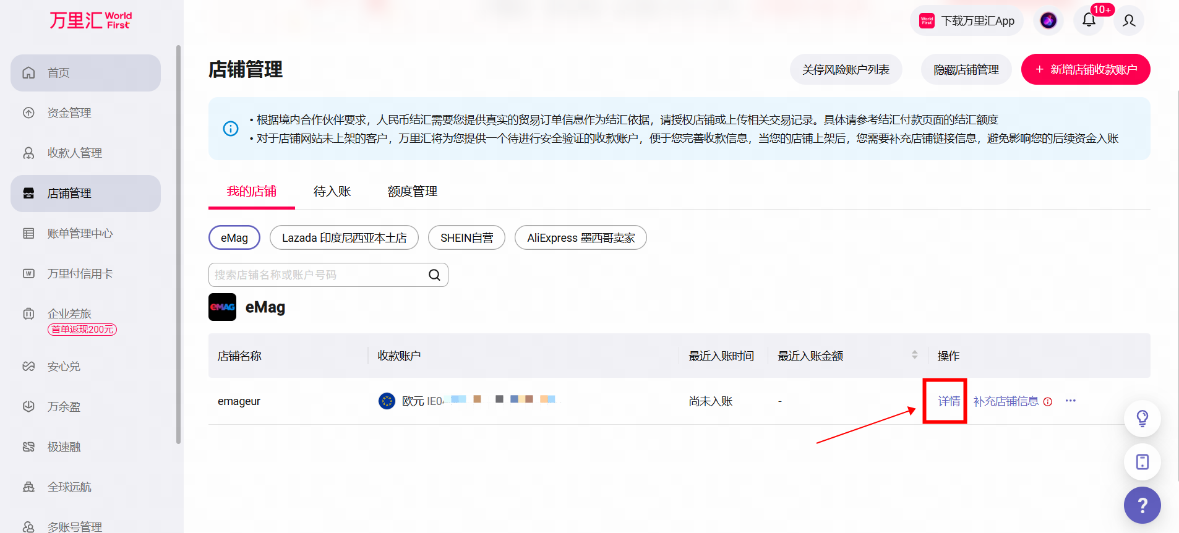Viewport: 1179px width, 533px height.
Task: Open the user profile icon
Action: 1129,20
